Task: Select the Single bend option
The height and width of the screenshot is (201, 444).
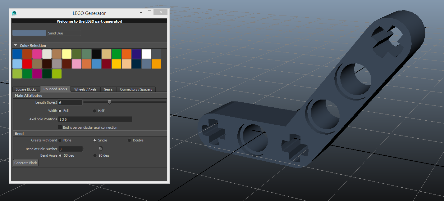Action: coord(95,140)
